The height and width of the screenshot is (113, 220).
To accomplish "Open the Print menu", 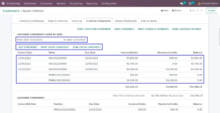I will 165,10.
